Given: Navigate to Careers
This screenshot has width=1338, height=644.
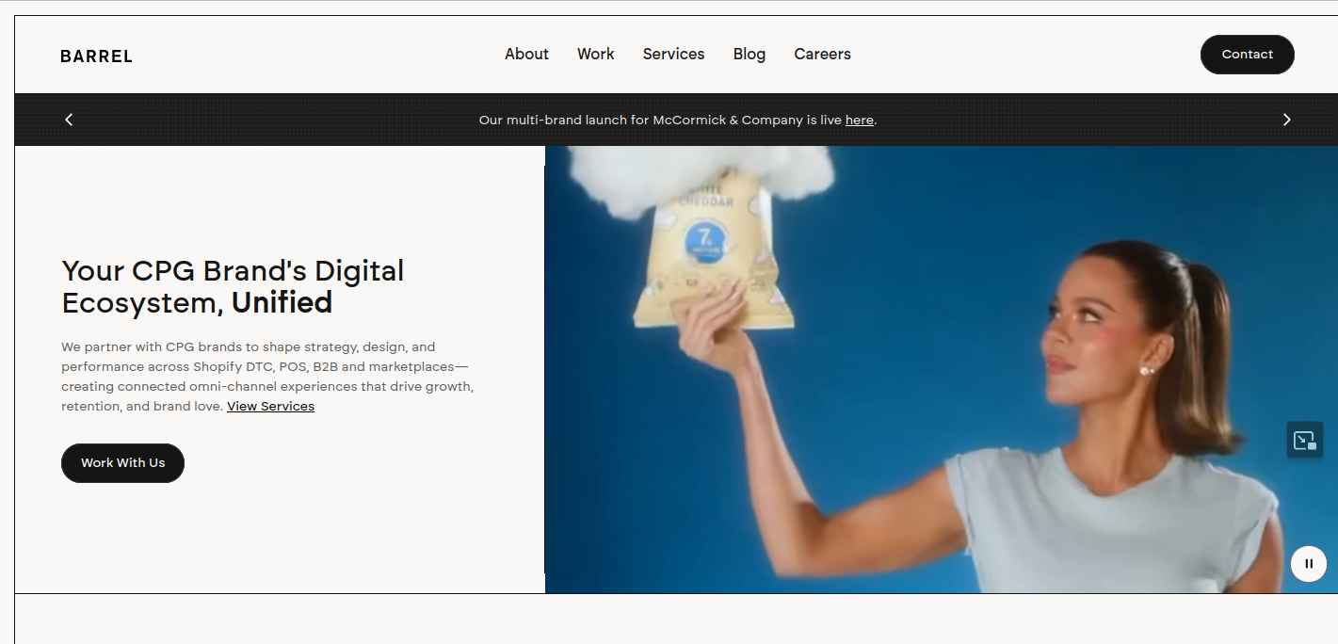Looking at the screenshot, I should tap(822, 55).
